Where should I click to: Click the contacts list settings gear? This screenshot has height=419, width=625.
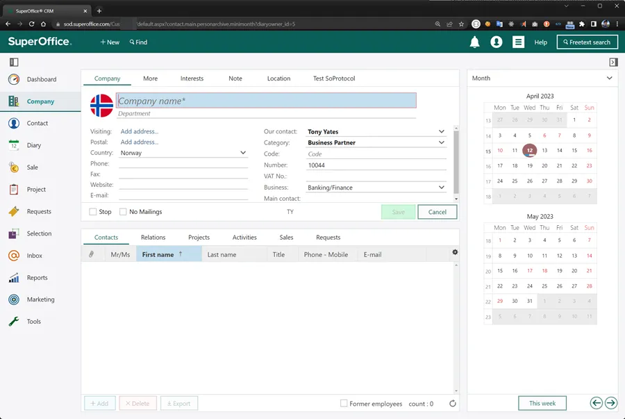tap(455, 252)
